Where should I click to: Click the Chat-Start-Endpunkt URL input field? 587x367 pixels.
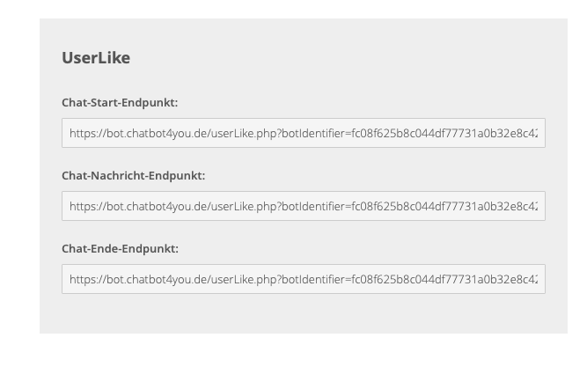303,133
